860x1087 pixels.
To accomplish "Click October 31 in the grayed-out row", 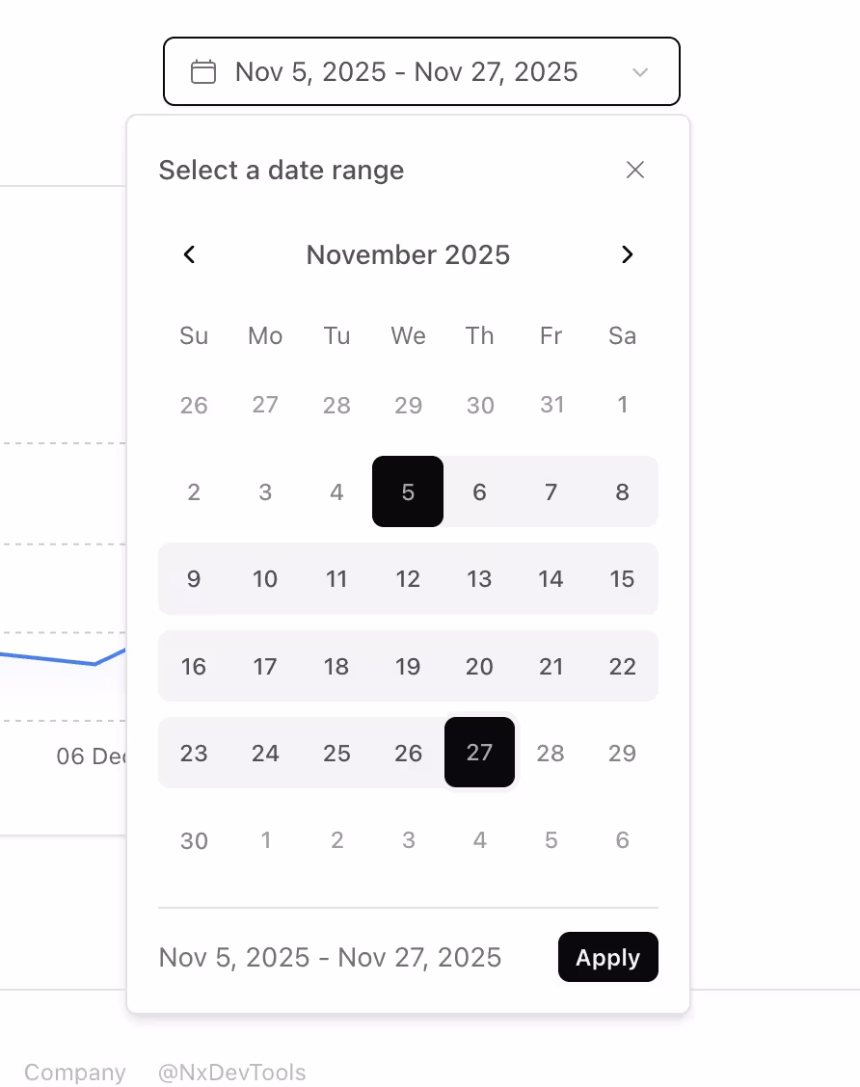I will 551,405.
